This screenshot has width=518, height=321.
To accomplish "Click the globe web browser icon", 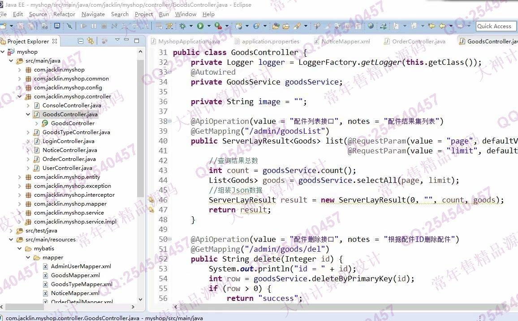I will [371, 25].
